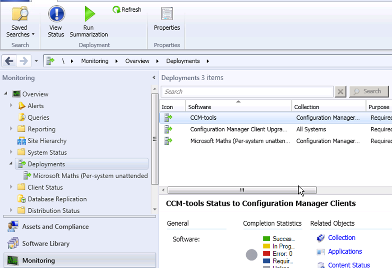Go back with the left arrow button
Screen dimensions: 392x268
[9, 61]
